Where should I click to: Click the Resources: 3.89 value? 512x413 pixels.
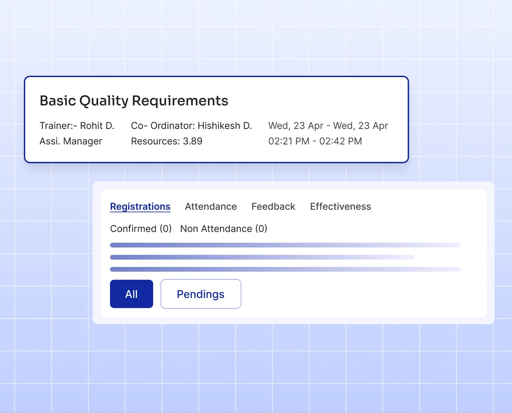[166, 141]
